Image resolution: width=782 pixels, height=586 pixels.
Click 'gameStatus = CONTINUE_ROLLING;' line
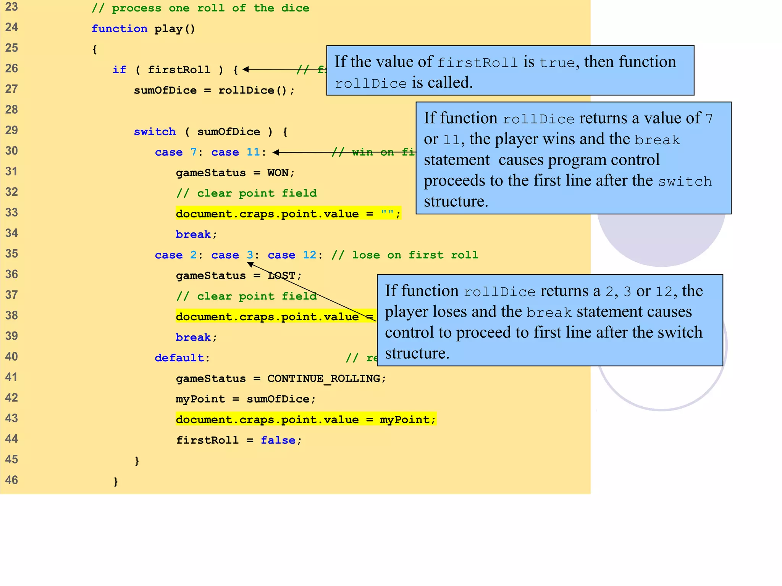tap(281, 378)
